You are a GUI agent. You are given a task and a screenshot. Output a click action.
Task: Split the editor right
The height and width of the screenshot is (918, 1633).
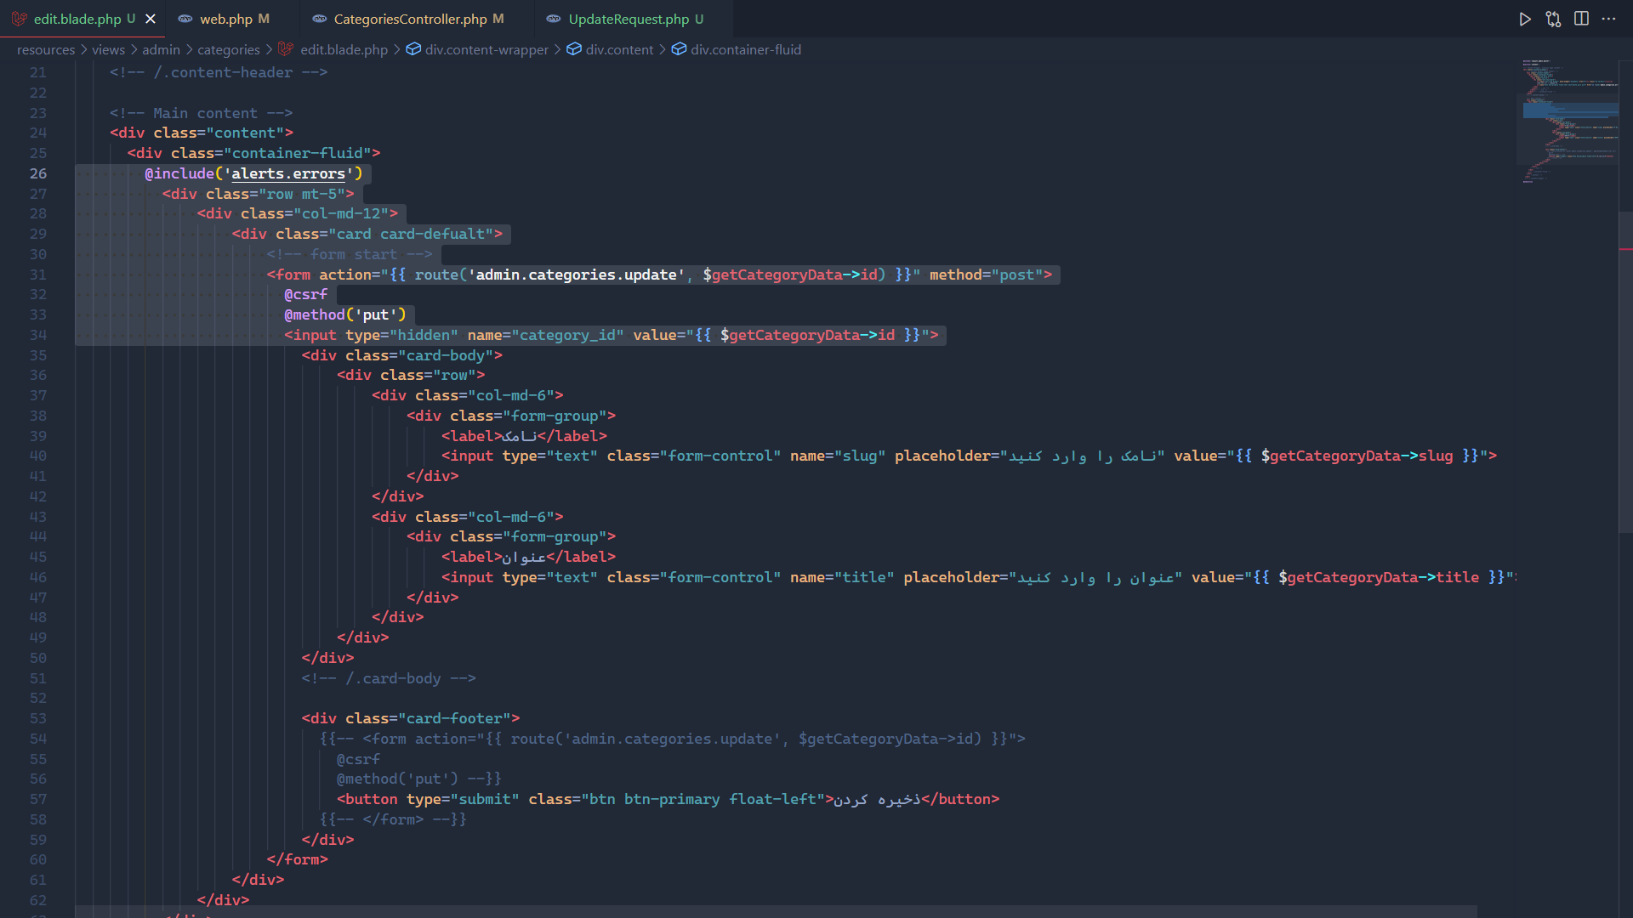point(1581,19)
